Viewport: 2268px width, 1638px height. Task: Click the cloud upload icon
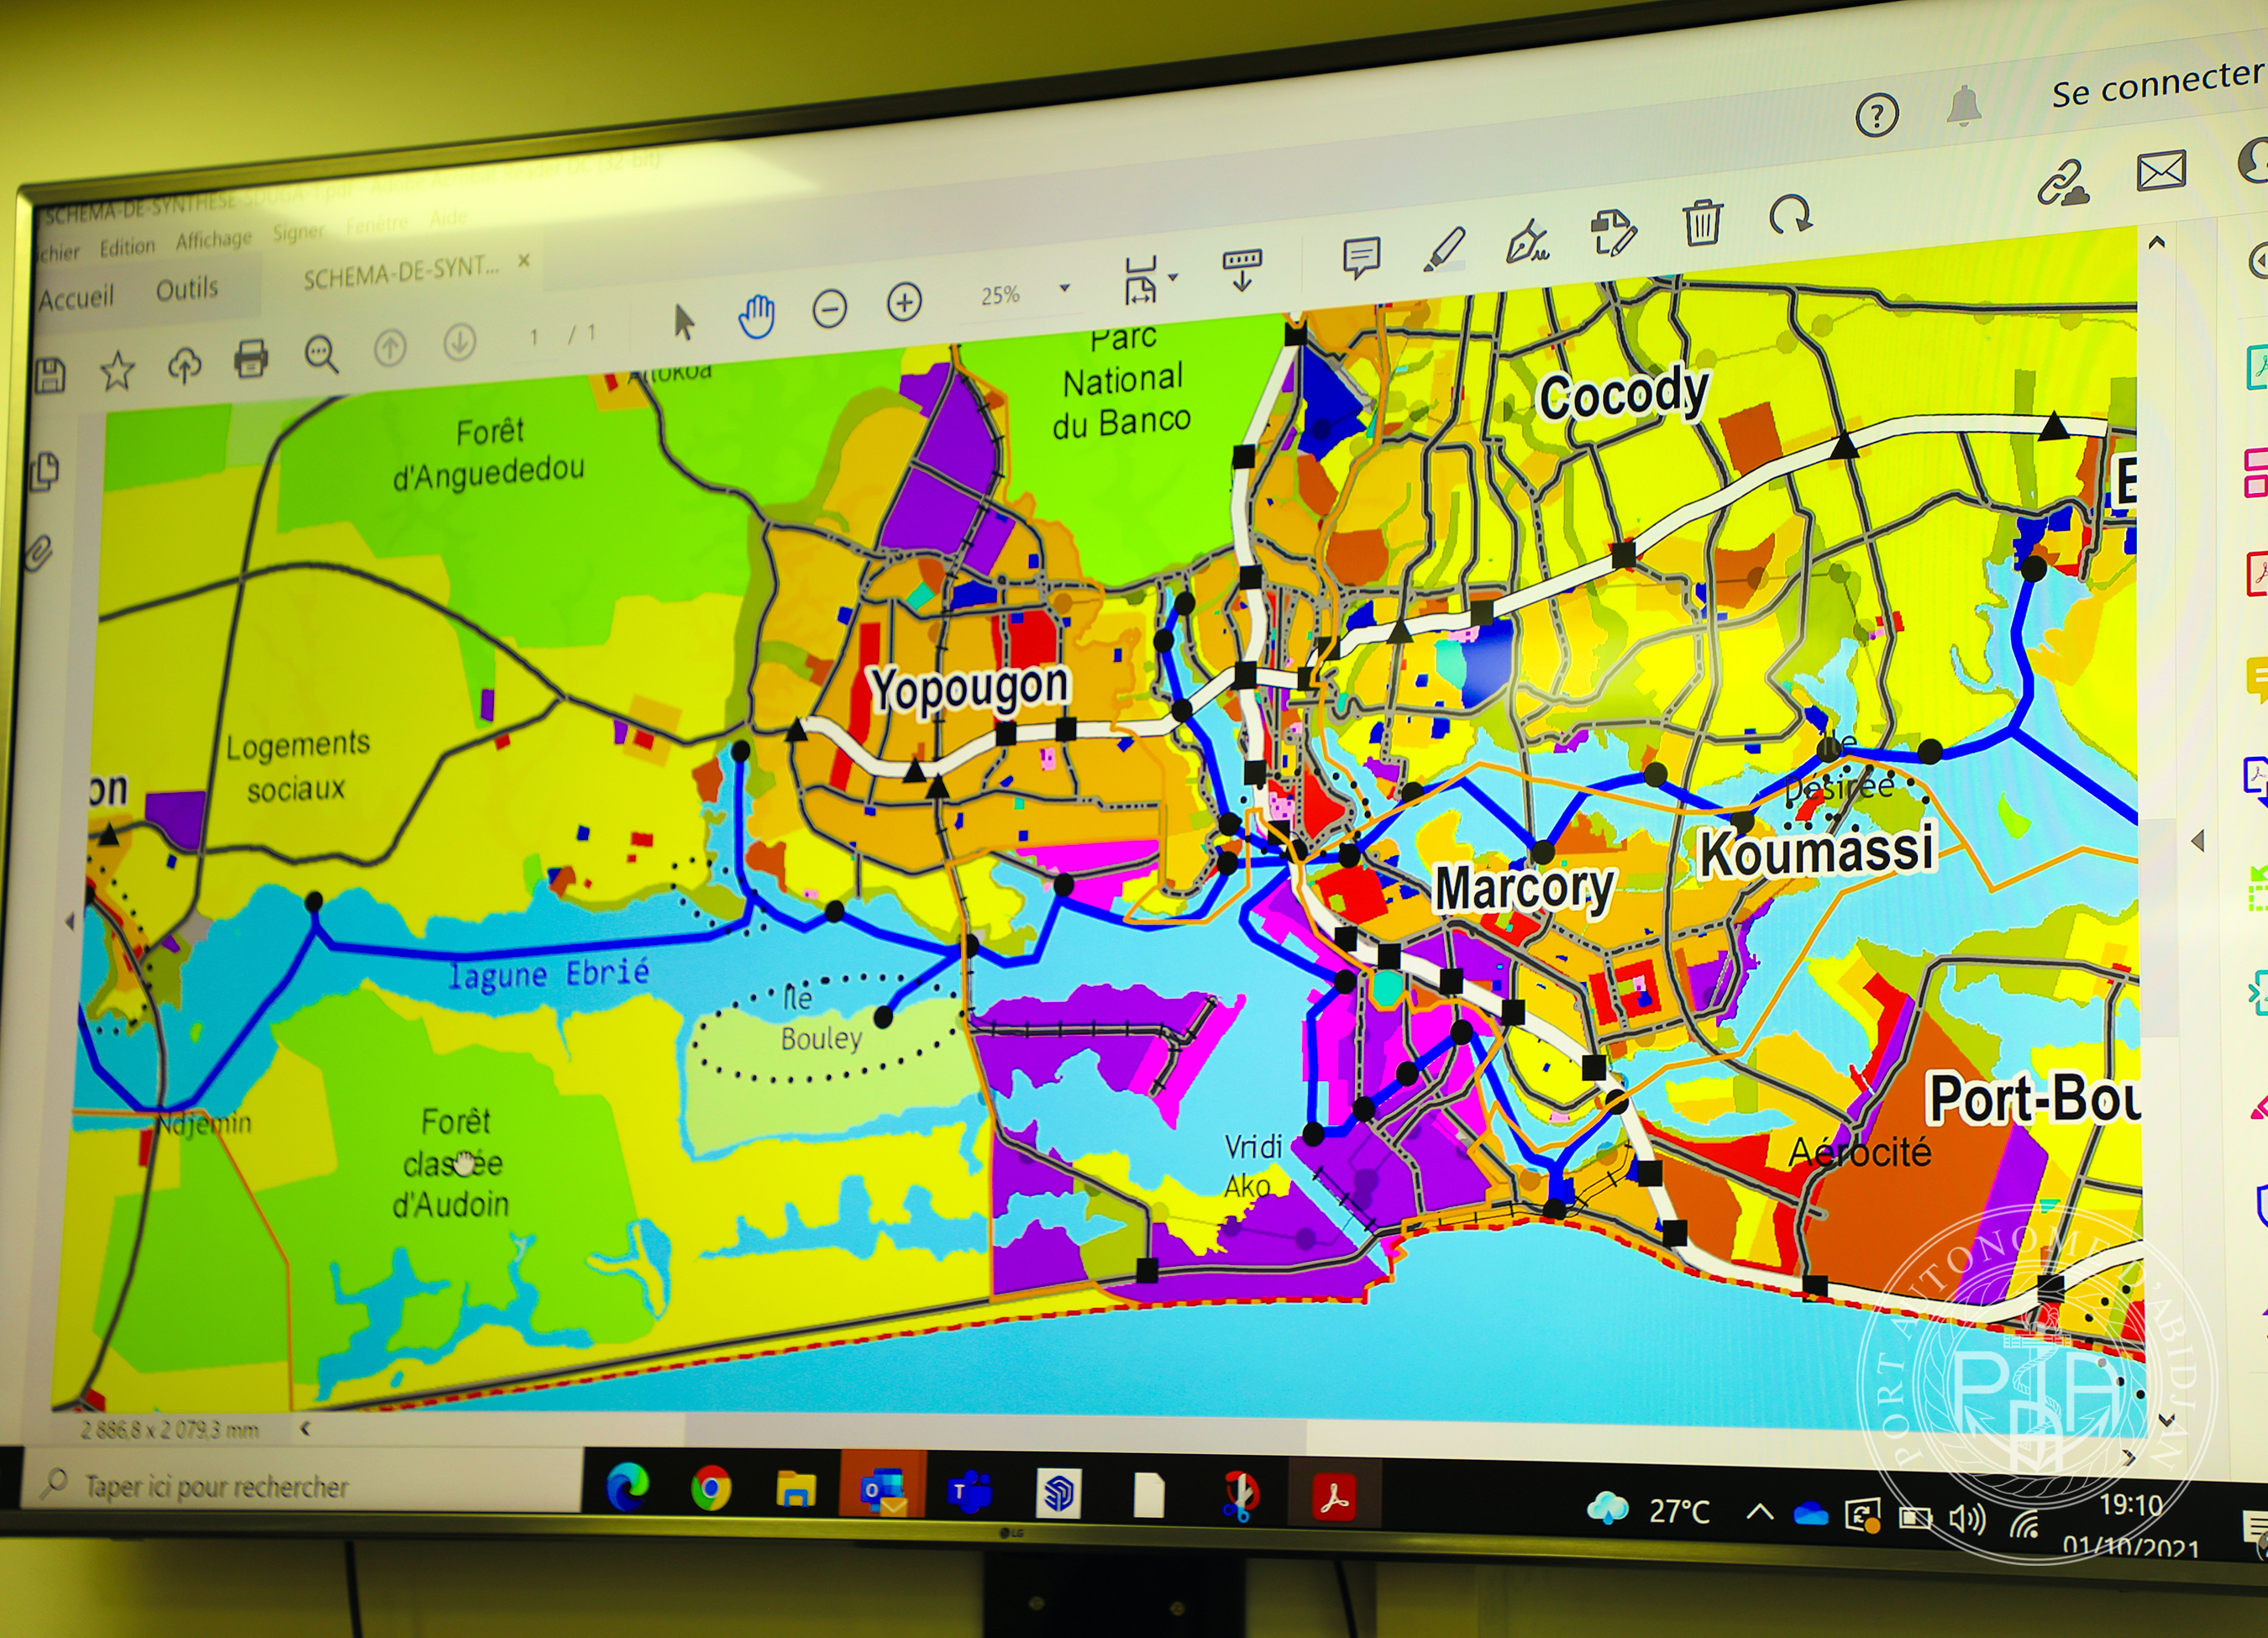click(184, 365)
